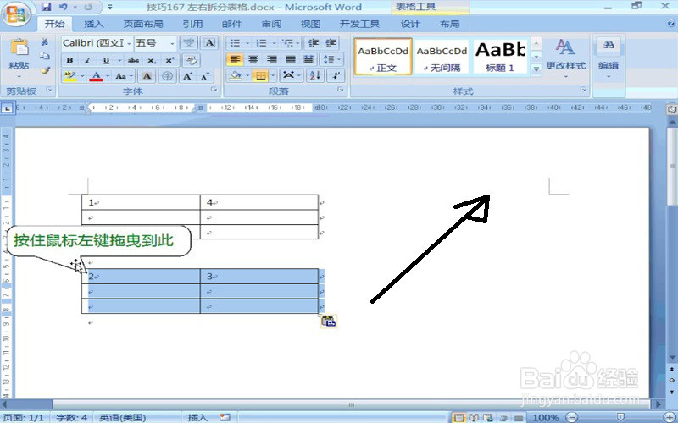Open the Calibri font name dropdown

point(129,43)
